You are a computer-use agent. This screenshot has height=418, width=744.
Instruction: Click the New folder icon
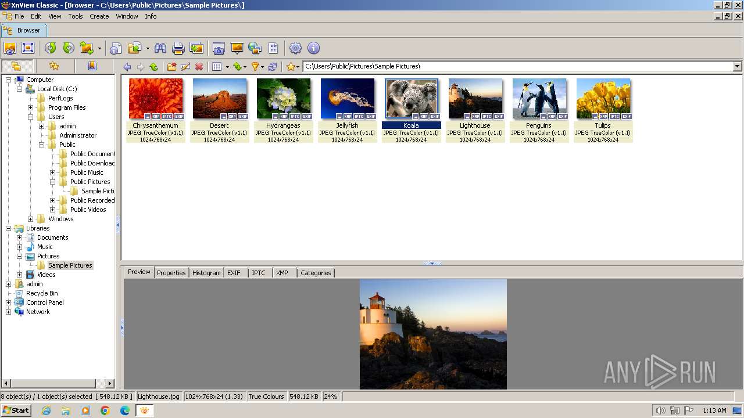pos(172,67)
